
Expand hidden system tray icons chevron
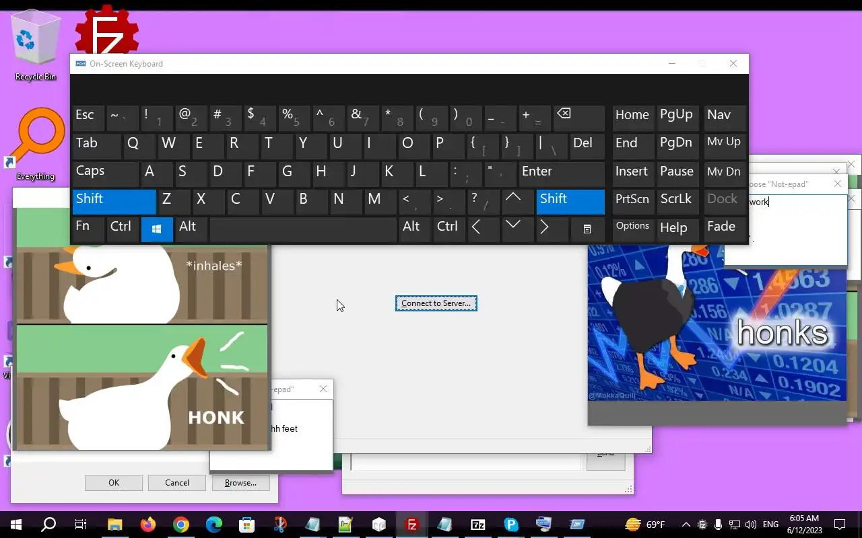click(686, 525)
